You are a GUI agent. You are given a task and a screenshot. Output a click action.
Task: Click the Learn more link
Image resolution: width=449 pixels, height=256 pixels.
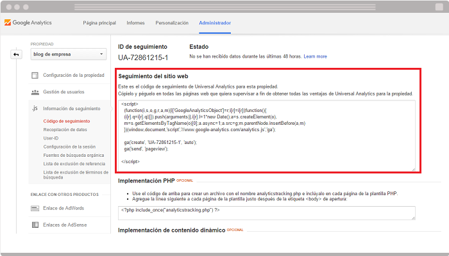315,56
